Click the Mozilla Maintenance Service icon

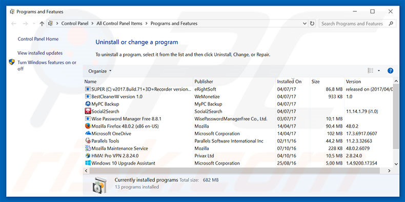pos(88,148)
